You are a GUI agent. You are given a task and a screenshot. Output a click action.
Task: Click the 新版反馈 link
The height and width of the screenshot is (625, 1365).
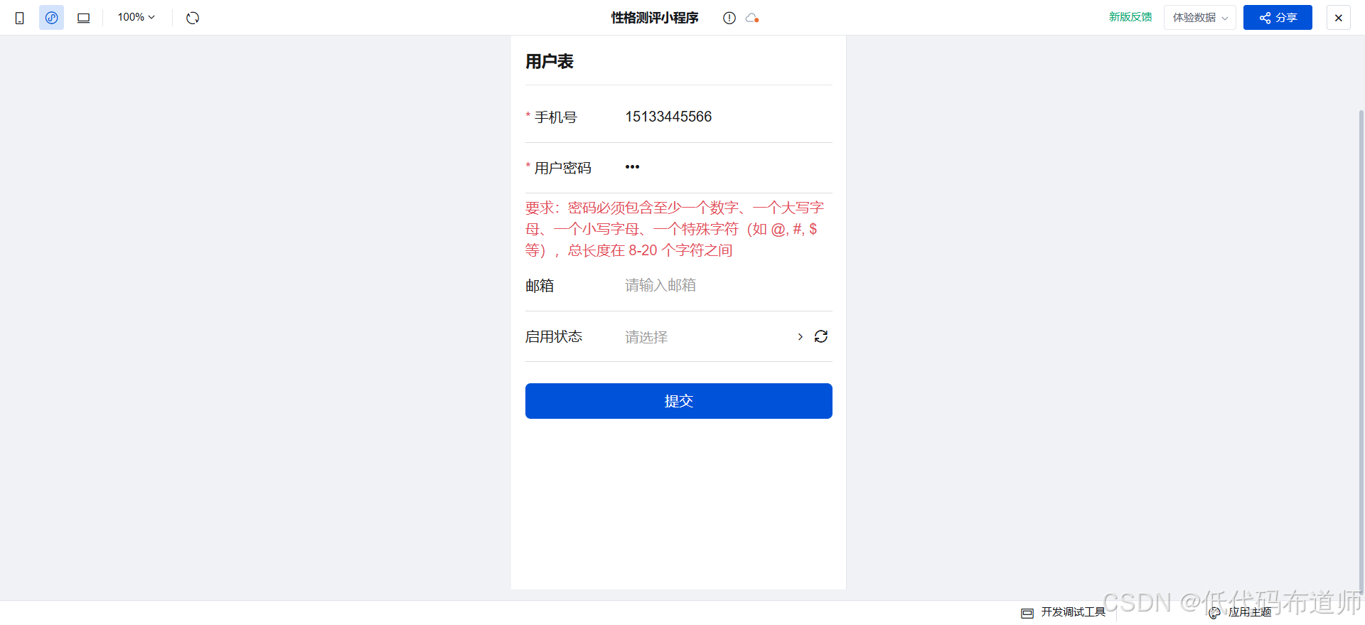coord(1130,17)
